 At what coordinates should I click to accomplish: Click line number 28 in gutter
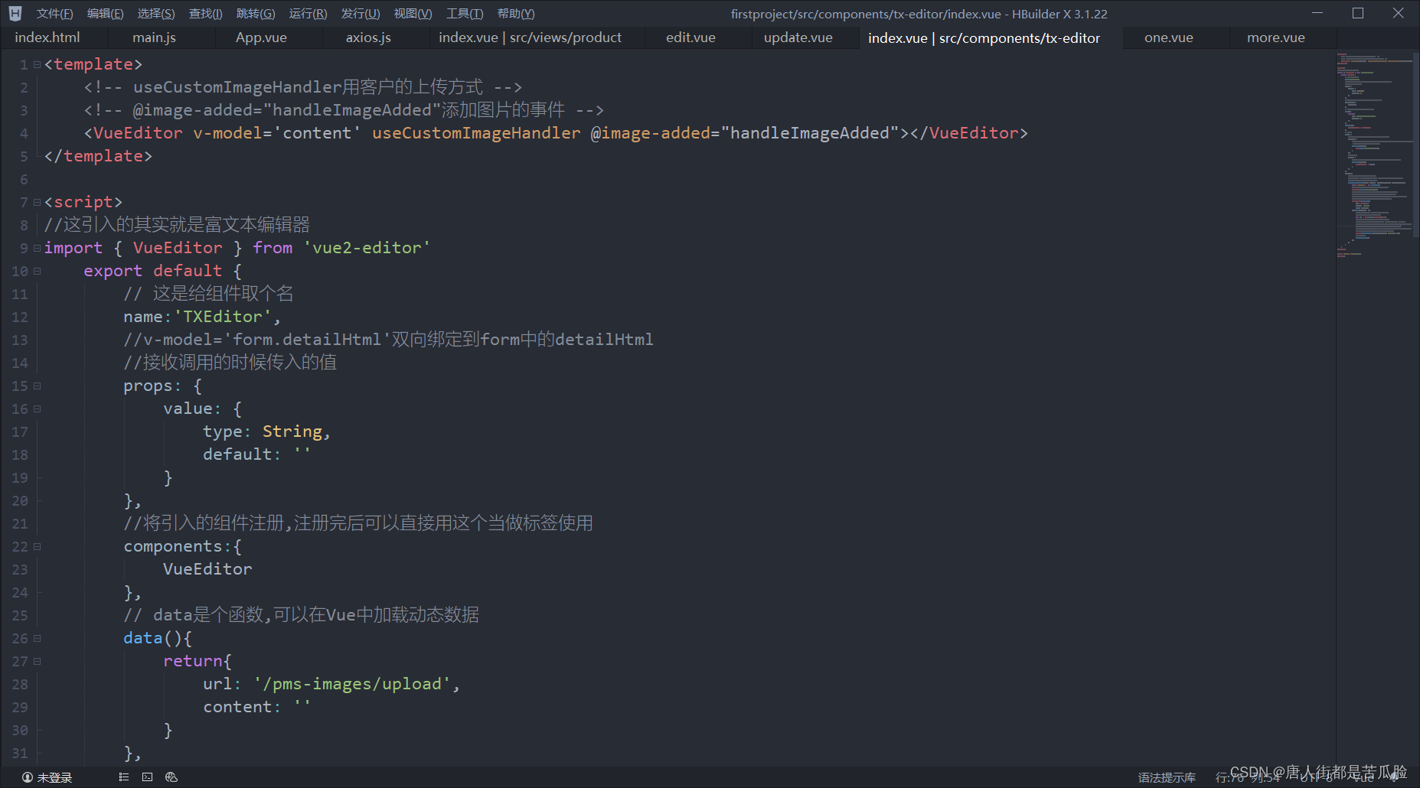20,684
